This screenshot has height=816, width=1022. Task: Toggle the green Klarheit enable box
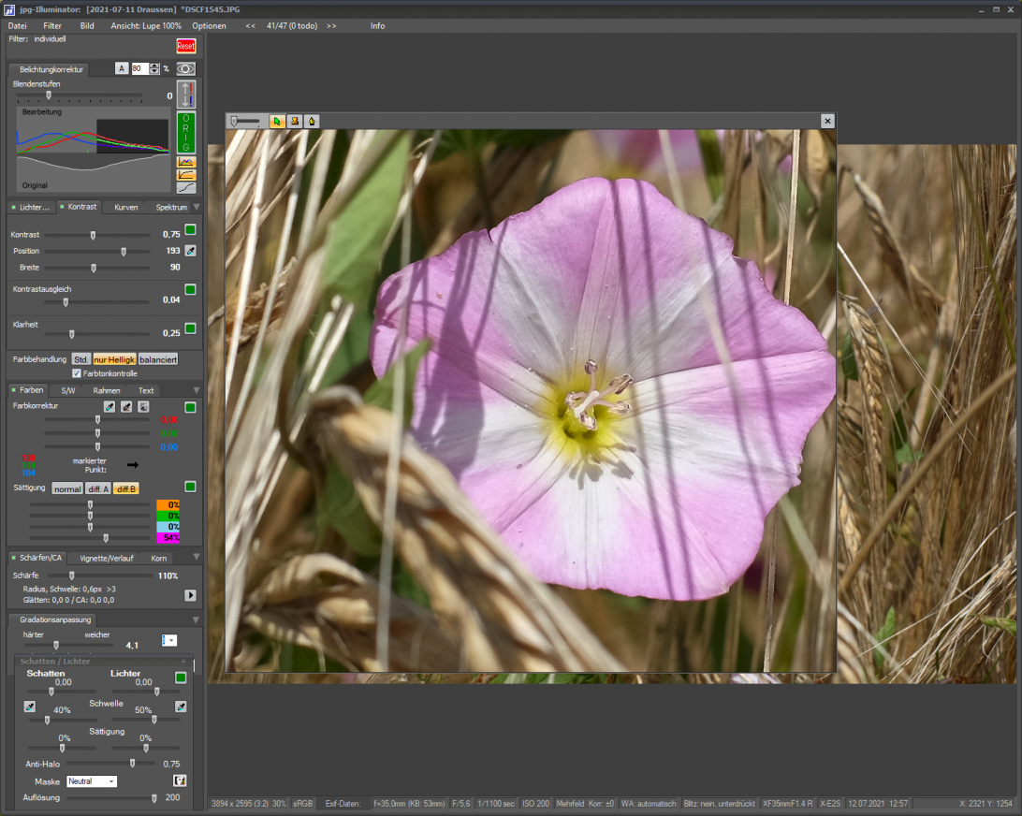[190, 328]
